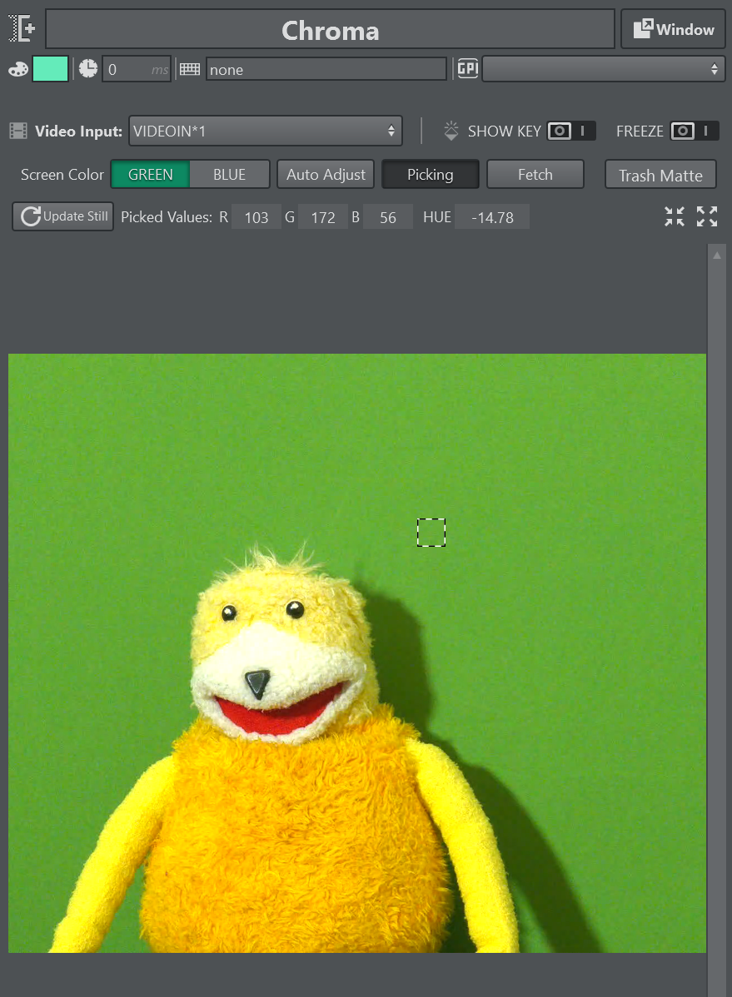
Task: Toggle the FREEZE switch
Action: pyautogui.click(x=694, y=131)
